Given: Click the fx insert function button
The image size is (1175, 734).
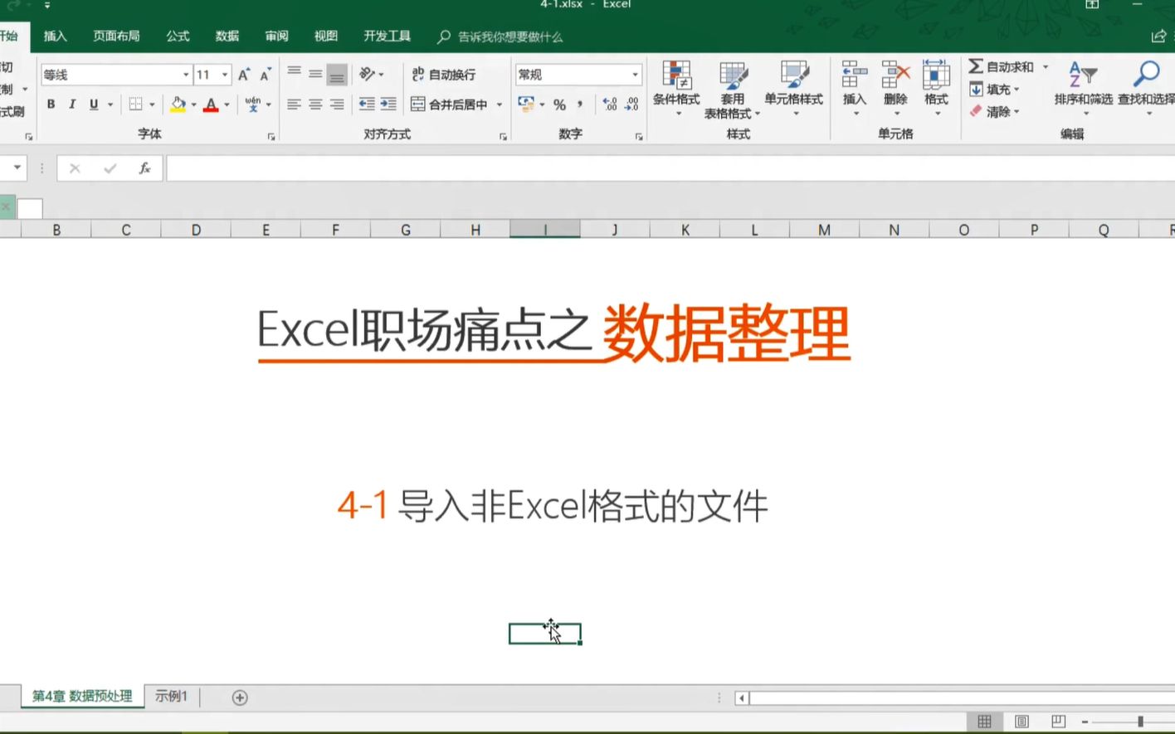Looking at the screenshot, I should (x=144, y=168).
